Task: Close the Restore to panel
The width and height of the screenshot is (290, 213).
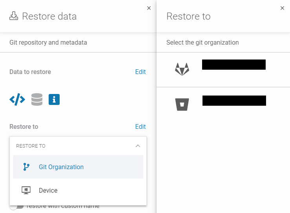Action: coord(282,8)
